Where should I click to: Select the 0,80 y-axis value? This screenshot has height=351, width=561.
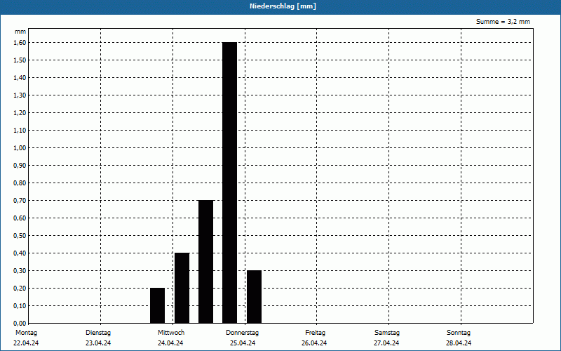pos(20,183)
